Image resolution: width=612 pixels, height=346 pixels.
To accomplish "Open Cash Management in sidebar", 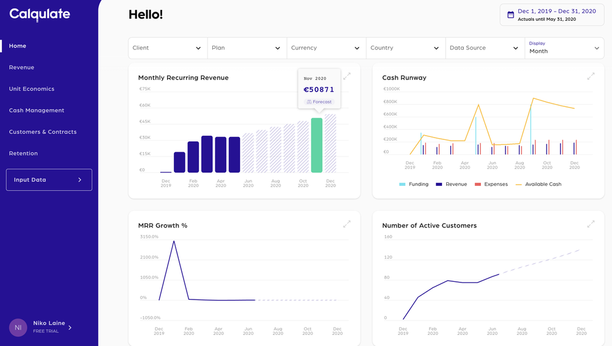I will coord(36,111).
